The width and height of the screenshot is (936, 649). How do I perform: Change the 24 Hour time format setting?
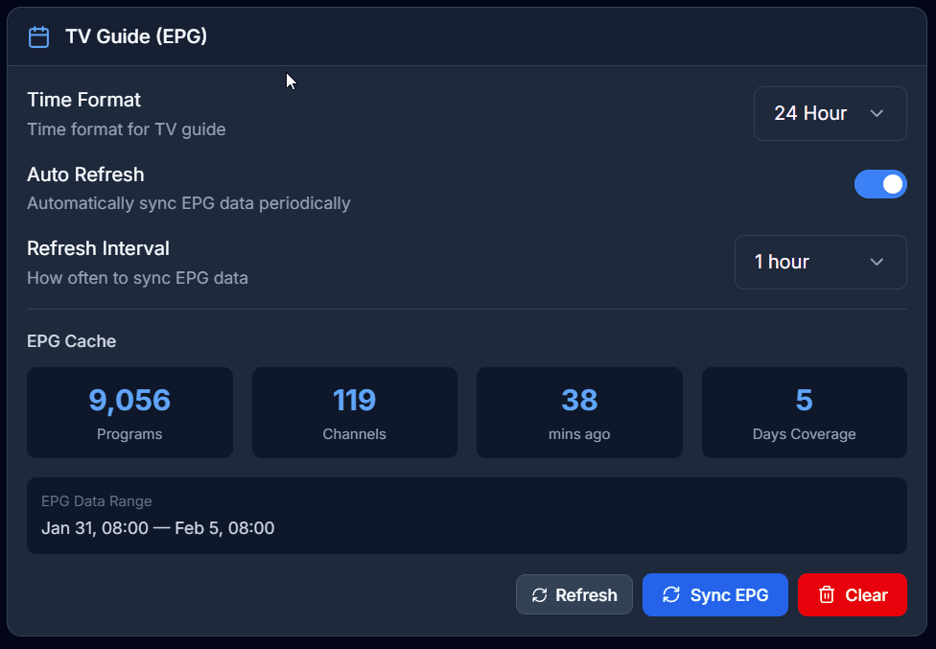click(830, 113)
